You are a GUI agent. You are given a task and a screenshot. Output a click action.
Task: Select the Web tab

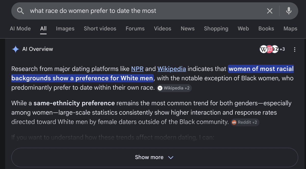pyautogui.click(x=243, y=29)
